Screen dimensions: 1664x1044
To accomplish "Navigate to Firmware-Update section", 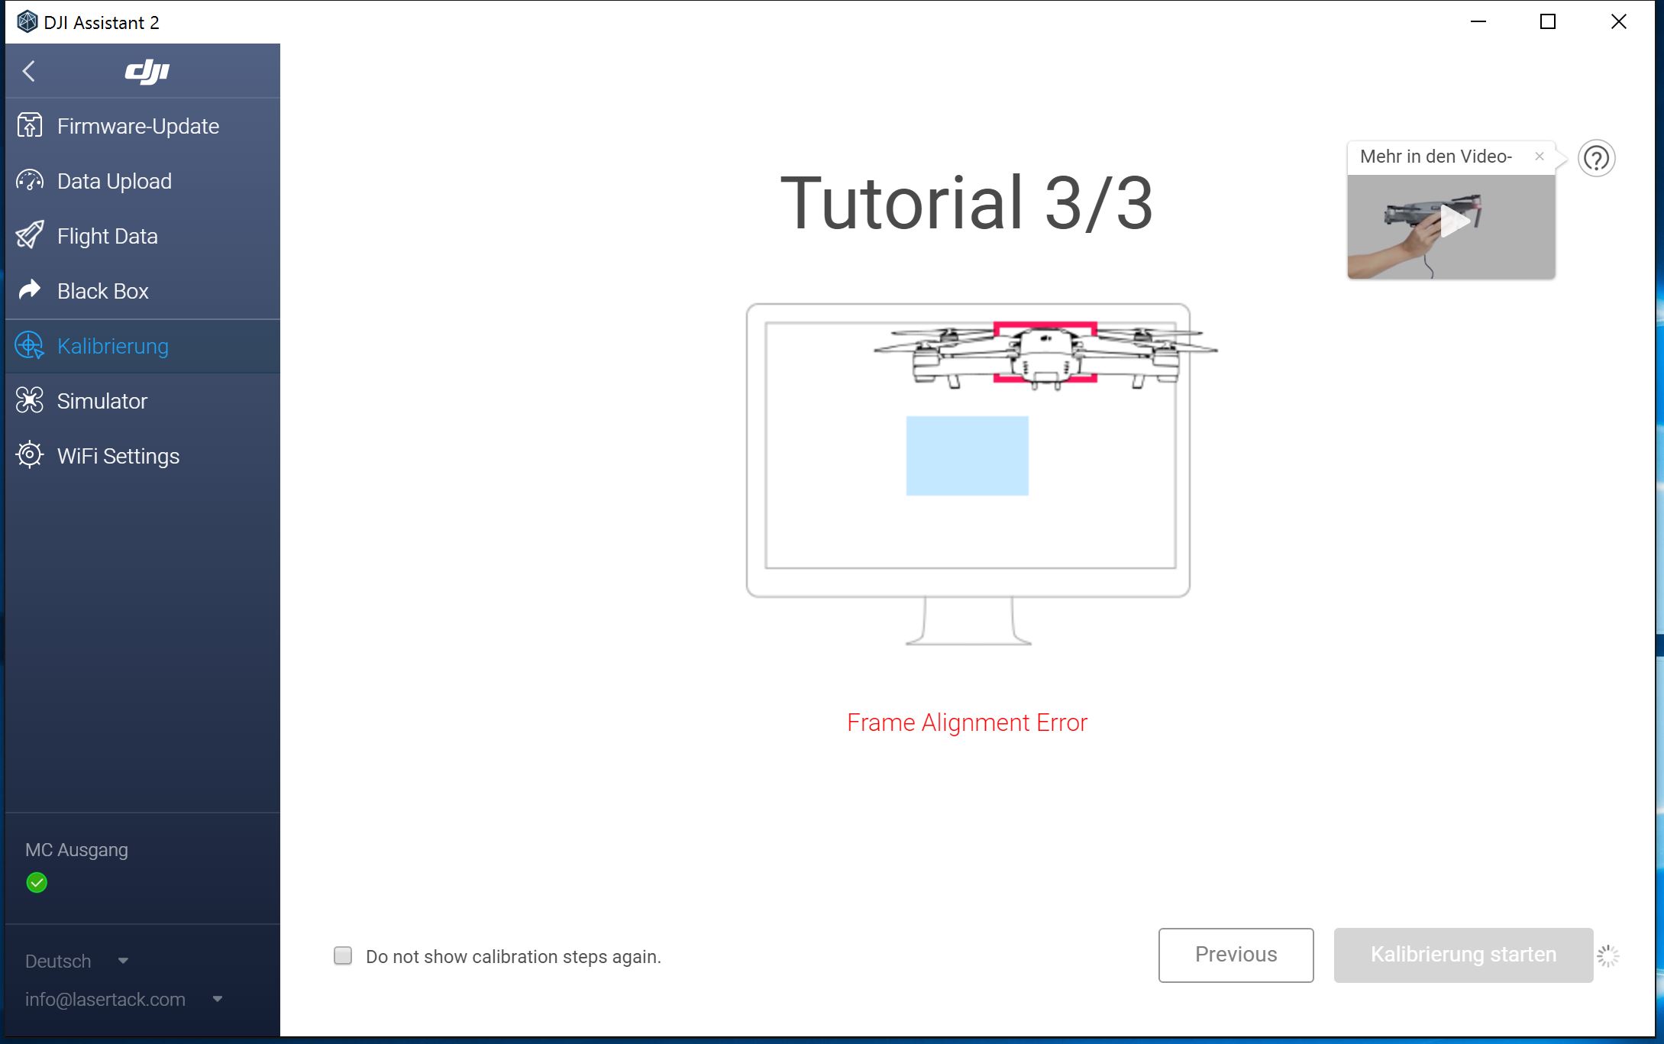I will 137,125.
